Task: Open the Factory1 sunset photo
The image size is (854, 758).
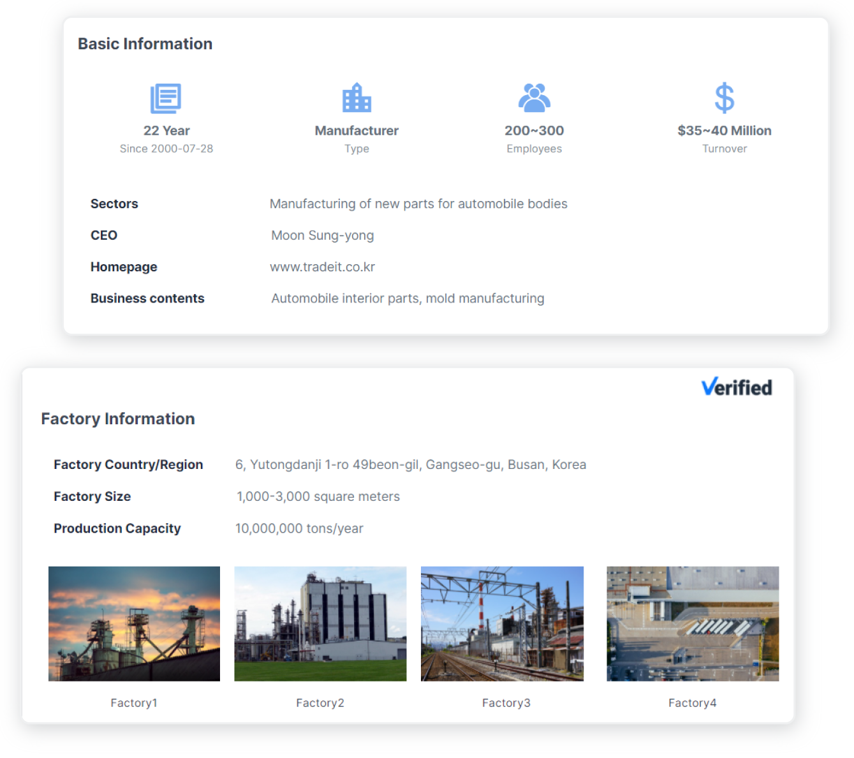Action: [134, 623]
